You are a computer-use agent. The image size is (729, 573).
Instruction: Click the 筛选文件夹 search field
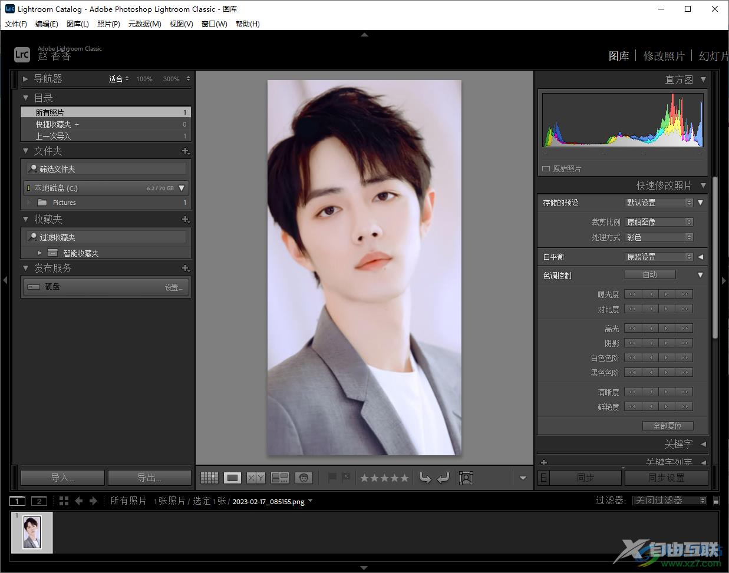[x=107, y=169]
